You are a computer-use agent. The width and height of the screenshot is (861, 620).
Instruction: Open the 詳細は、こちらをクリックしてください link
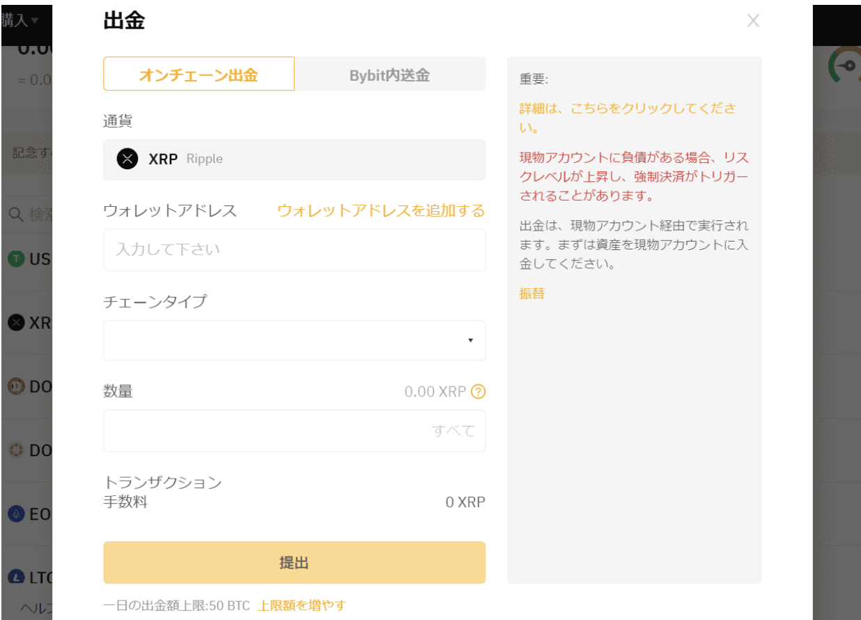pos(627,118)
